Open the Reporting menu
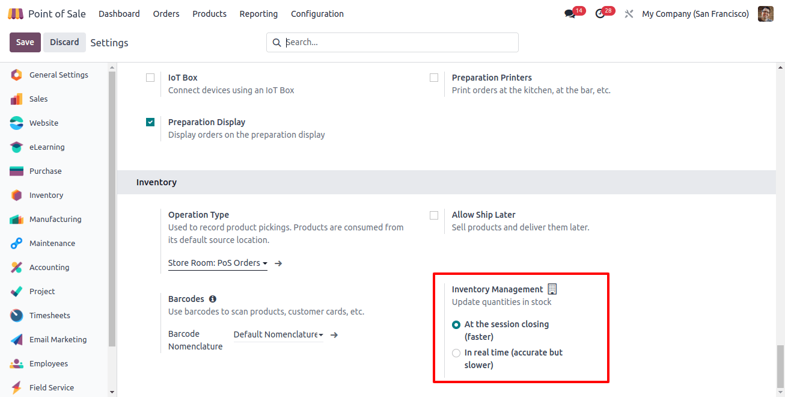This screenshot has height=397, width=785. [x=258, y=14]
